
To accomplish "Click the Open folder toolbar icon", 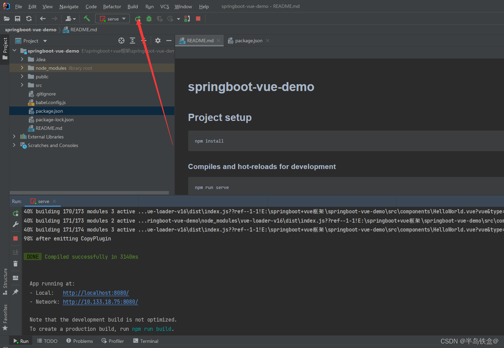I will click(x=7, y=19).
